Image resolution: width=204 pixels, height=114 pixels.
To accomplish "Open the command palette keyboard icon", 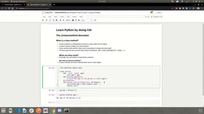I will point(95,20).
